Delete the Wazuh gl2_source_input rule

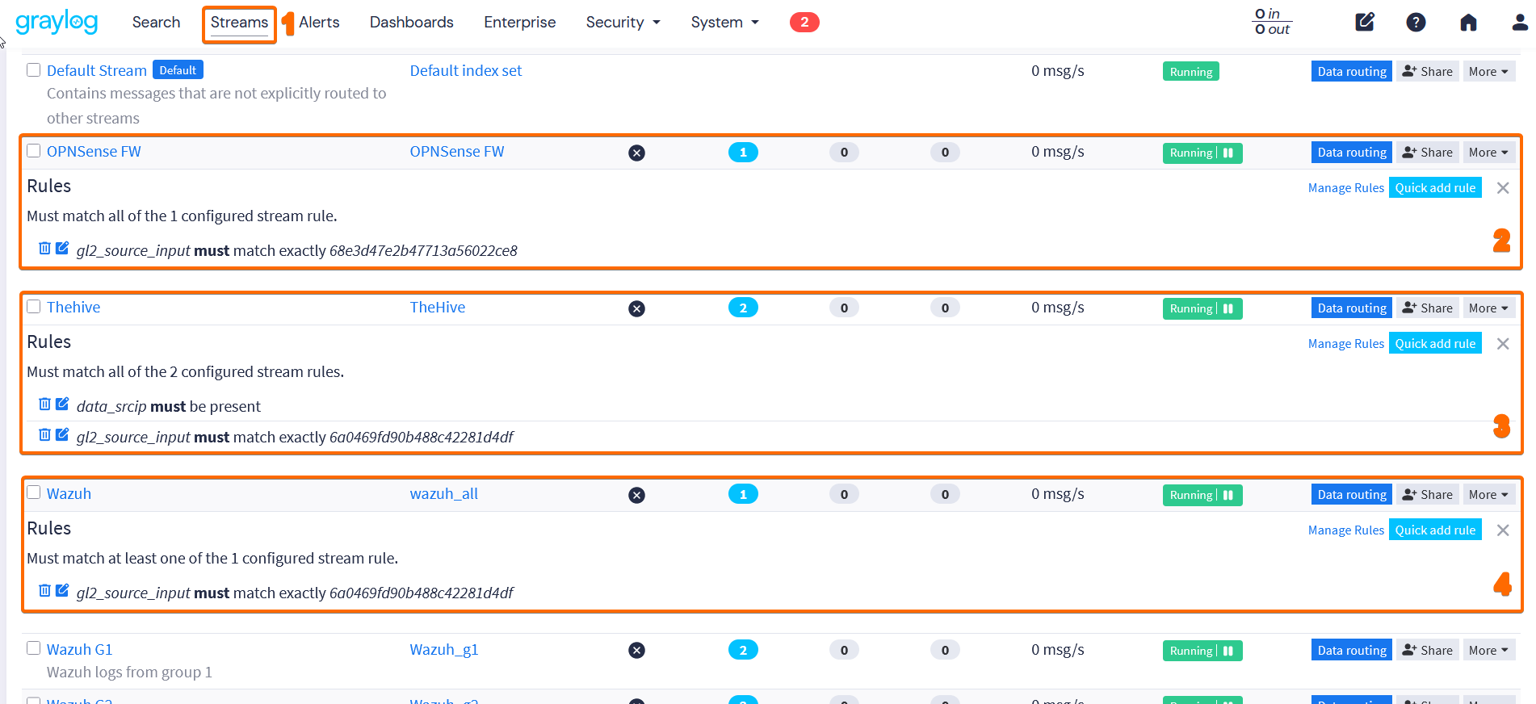tap(45, 590)
